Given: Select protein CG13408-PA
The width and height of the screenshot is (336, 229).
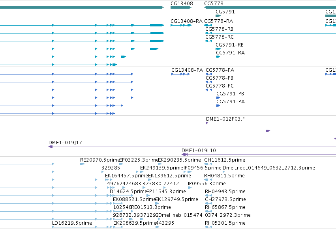Looking at the screenshot, I should pyautogui.click(x=180, y=74).
